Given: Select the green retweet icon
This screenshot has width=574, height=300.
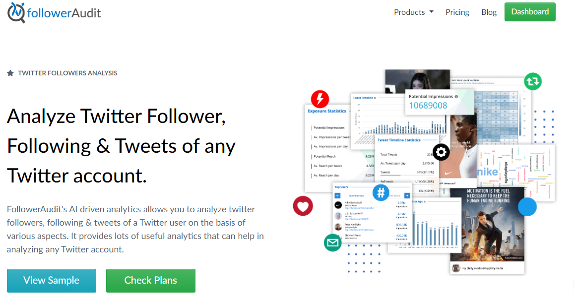Looking at the screenshot, I should (532, 81).
